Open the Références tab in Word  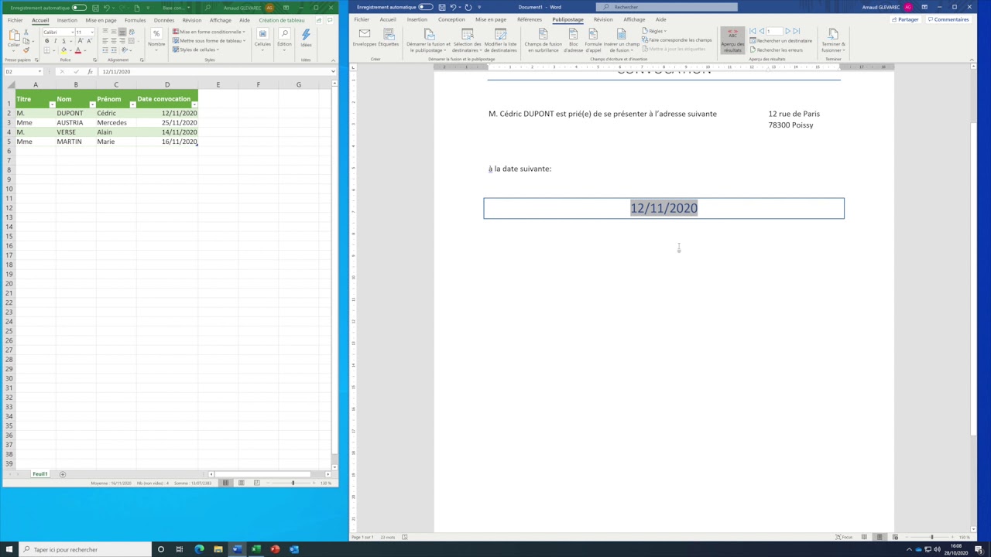tap(530, 19)
